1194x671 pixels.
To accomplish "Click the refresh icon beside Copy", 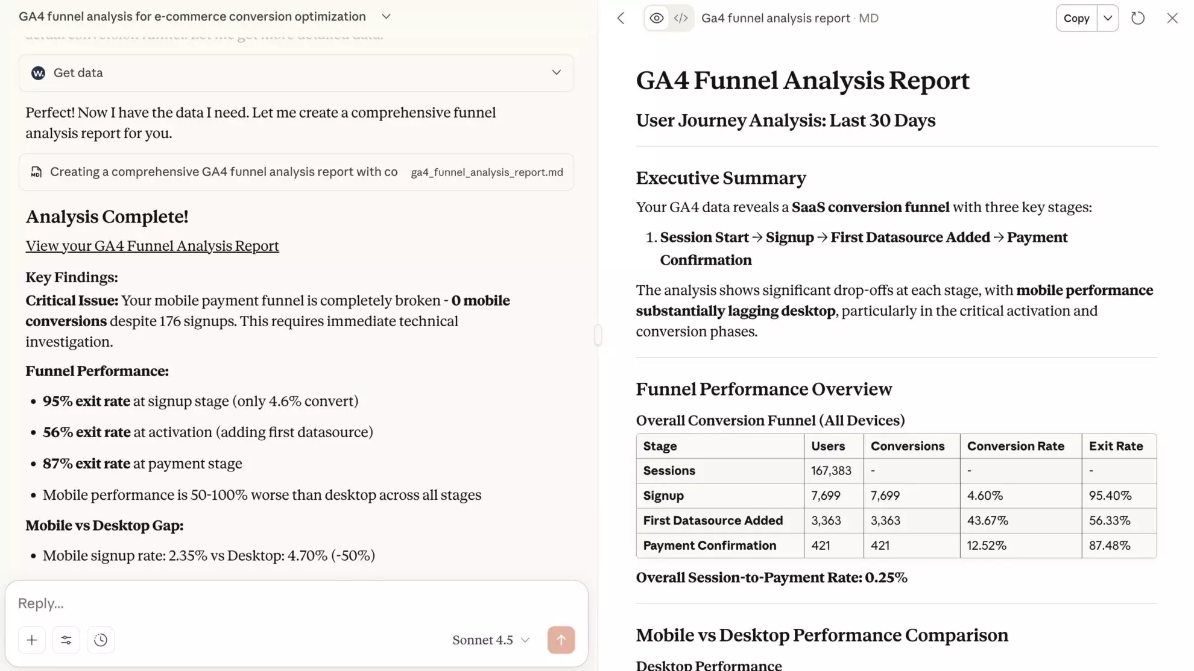I will pyautogui.click(x=1138, y=18).
